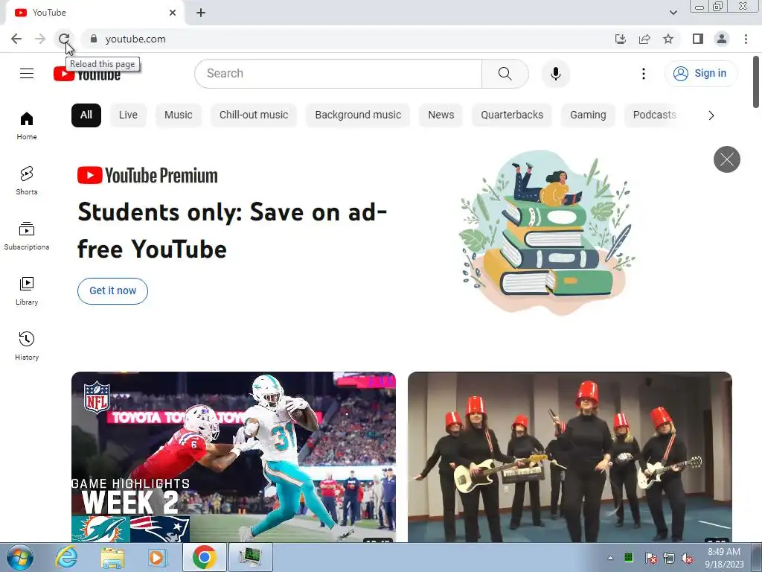This screenshot has height=572, width=762.
Task: Open the red bucket hat band video
Action: 569,457
